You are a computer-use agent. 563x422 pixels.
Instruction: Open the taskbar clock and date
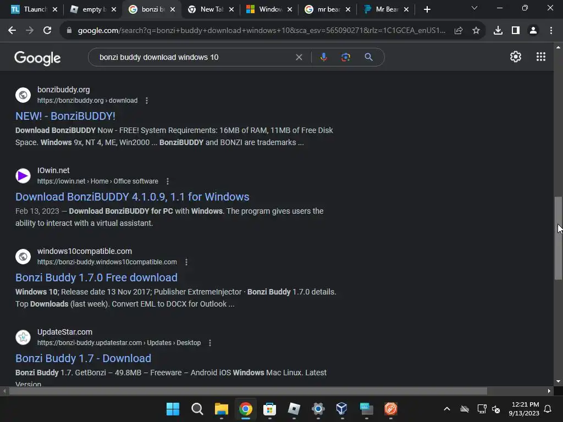tap(524, 409)
